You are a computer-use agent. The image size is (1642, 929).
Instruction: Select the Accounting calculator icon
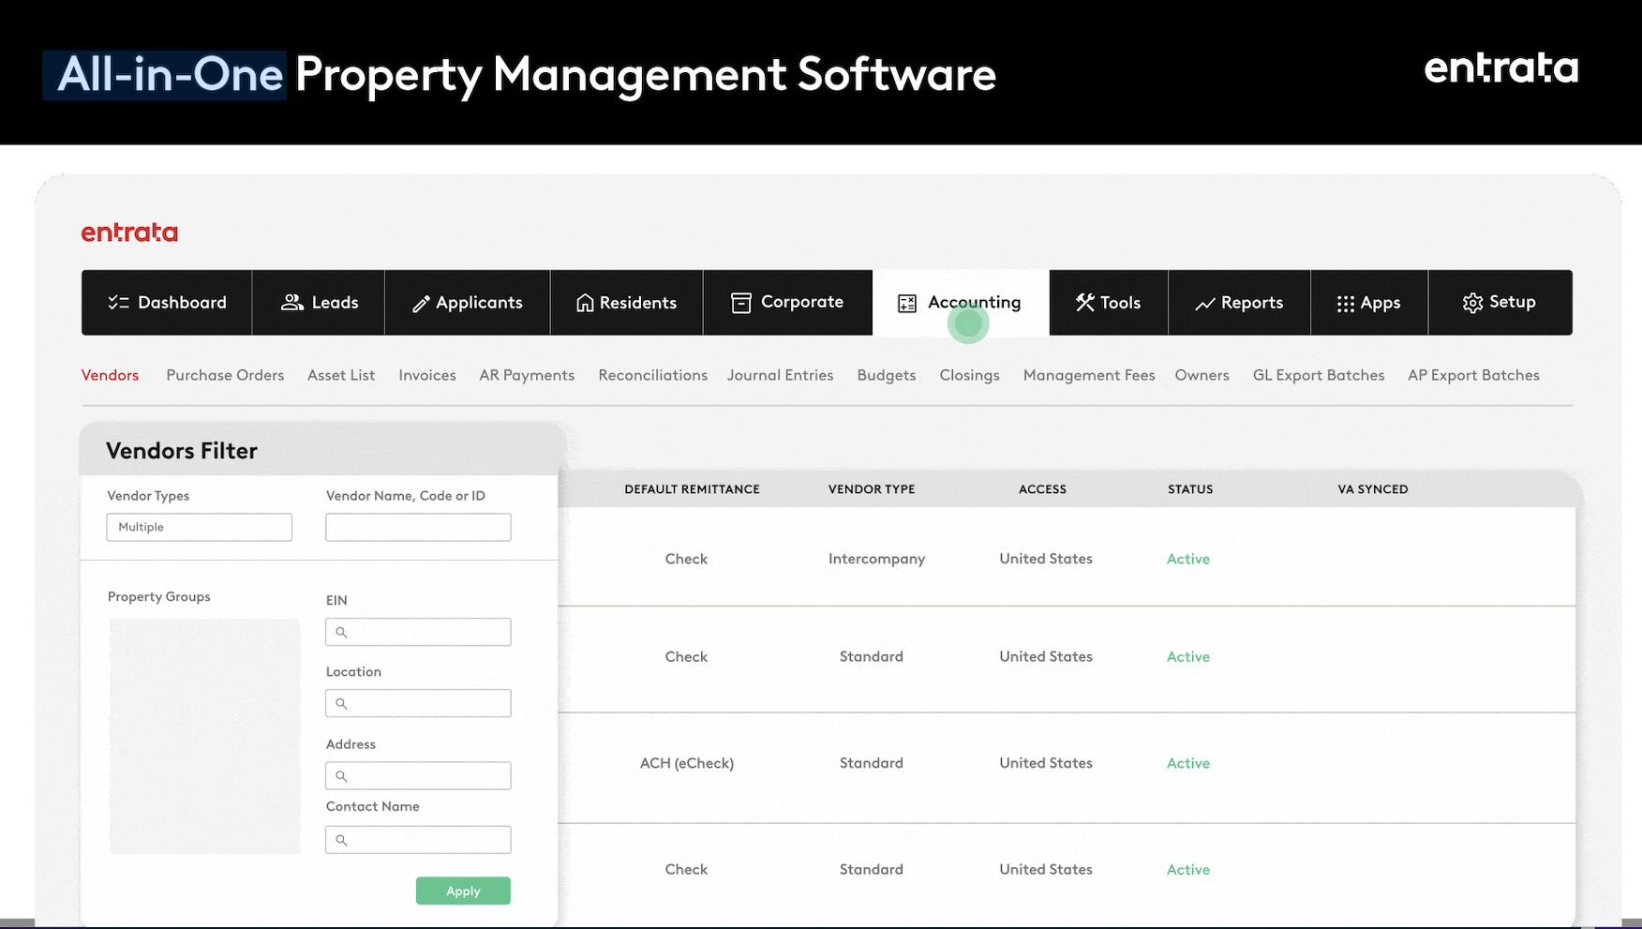[x=905, y=302]
